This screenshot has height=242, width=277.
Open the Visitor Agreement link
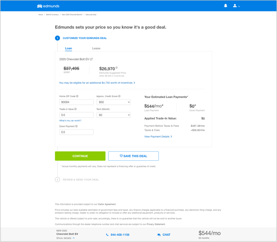click(x=107, y=204)
